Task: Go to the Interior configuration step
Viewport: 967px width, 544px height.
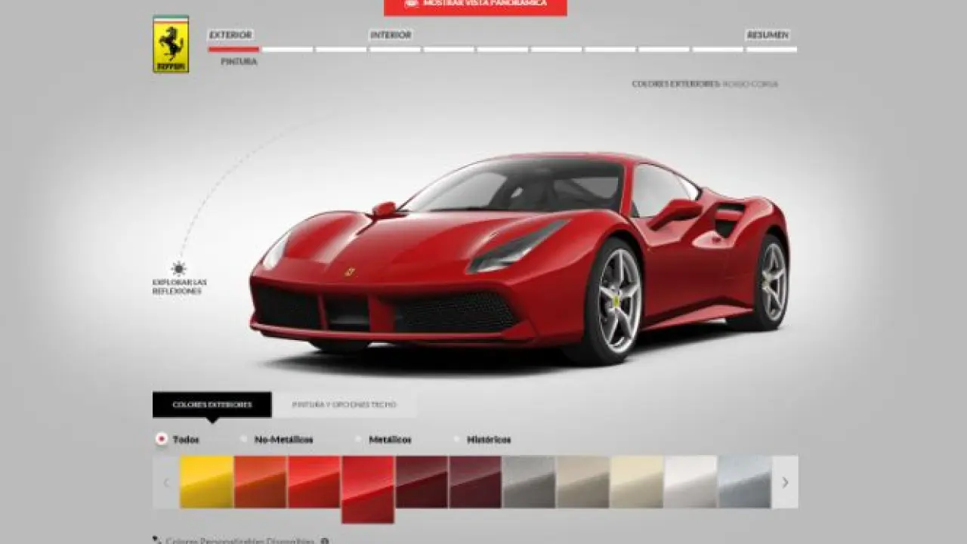Action: (391, 36)
